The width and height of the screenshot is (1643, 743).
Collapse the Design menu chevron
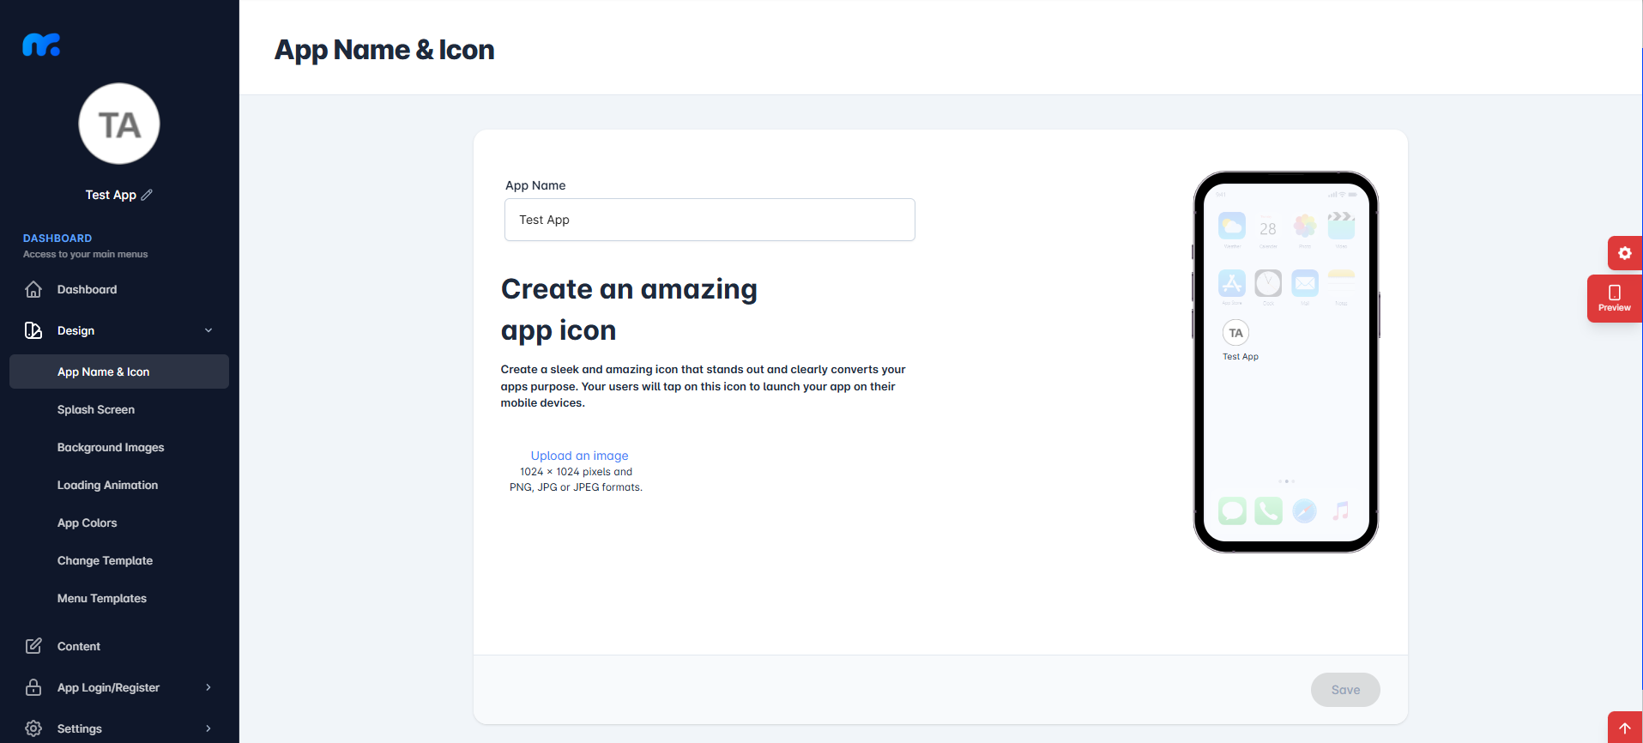coord(208,330)
